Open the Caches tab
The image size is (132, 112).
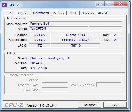[24, 13]
